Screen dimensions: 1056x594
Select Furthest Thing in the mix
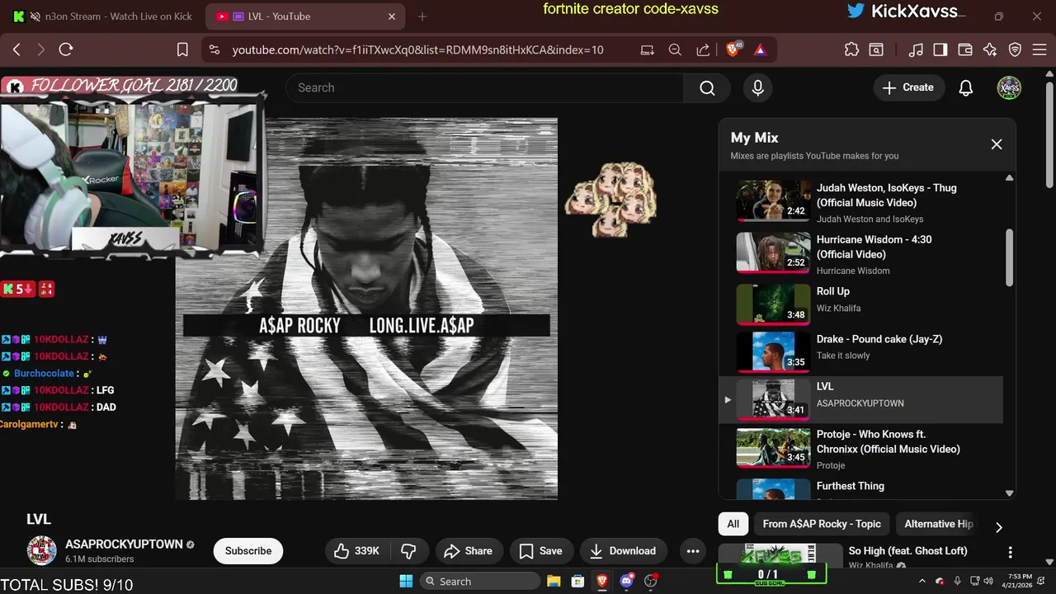tap(860, 488)
